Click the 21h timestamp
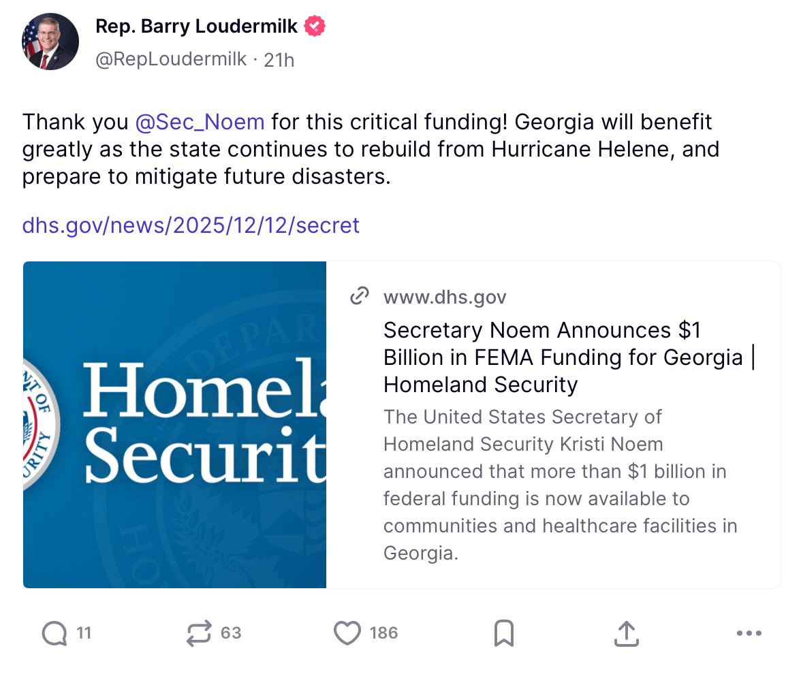 (x=279, y=60)
